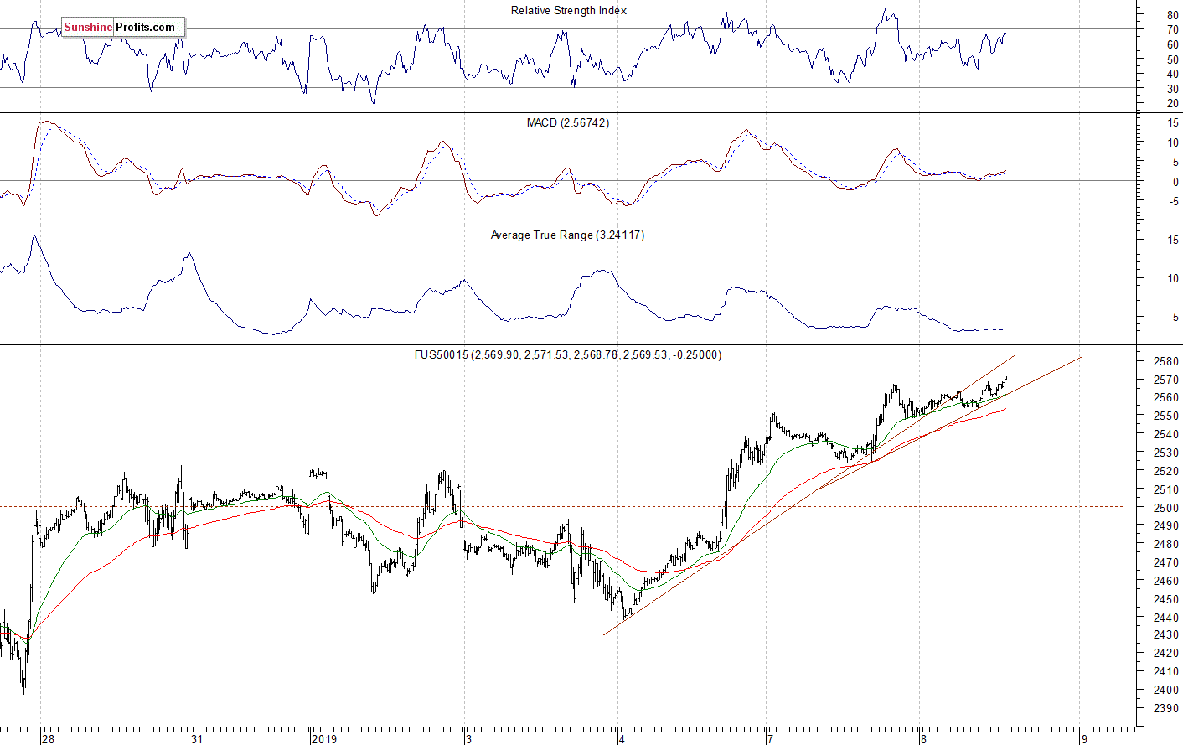Viewport: 1183px width, 745px height.
Task: Click the 2540 price axis label
Action: coord(1165,434)
